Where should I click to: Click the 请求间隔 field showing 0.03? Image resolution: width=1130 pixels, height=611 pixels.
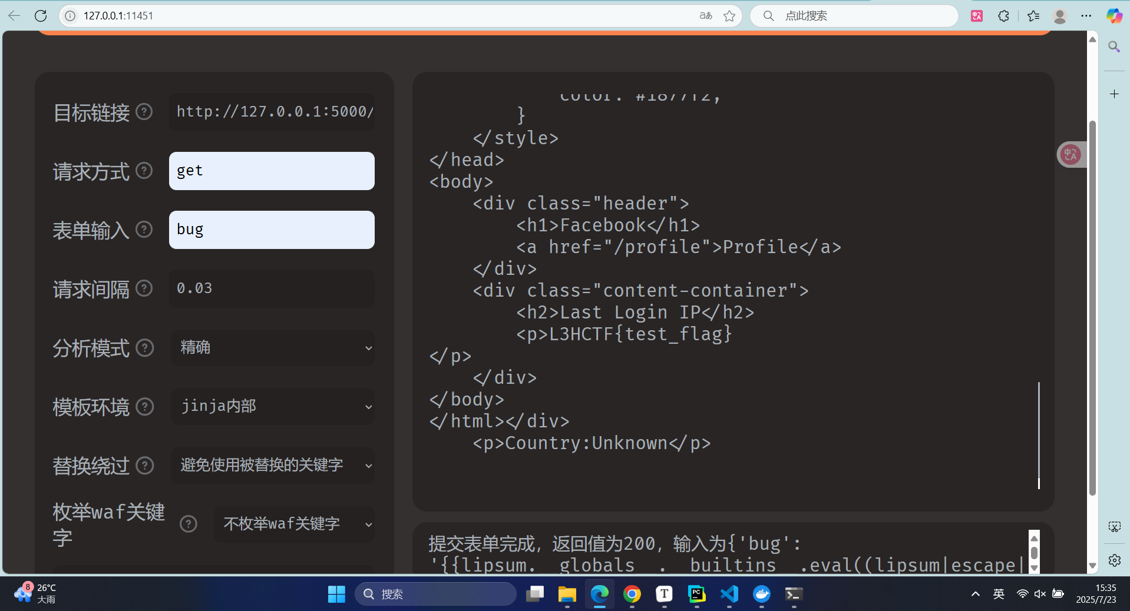[x=272, y=288]
